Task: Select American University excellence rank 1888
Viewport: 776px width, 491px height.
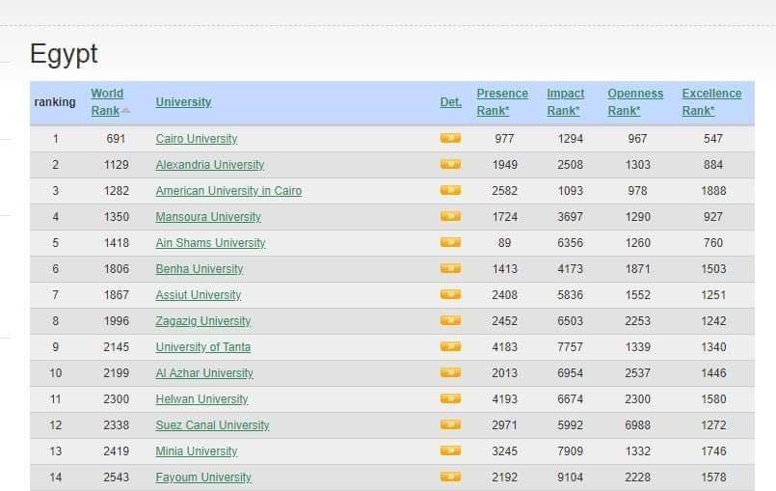Action: 713,191
